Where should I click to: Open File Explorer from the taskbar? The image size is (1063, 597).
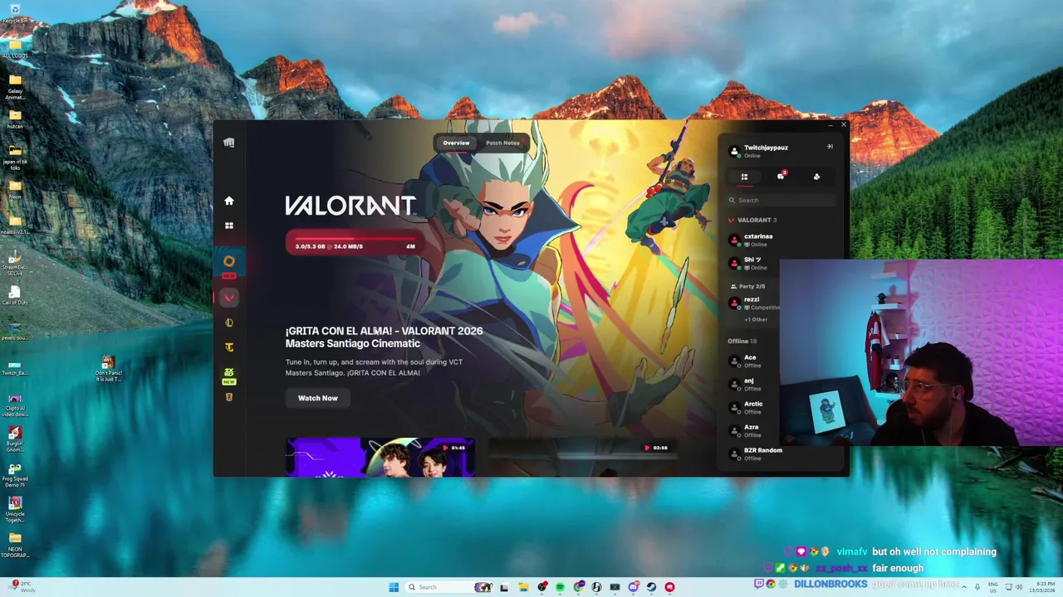[x=524, y=587]
